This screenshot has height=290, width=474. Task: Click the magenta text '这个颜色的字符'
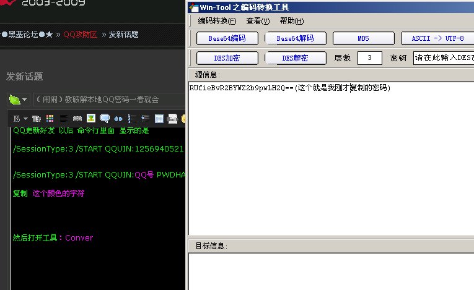click(58, 194)
